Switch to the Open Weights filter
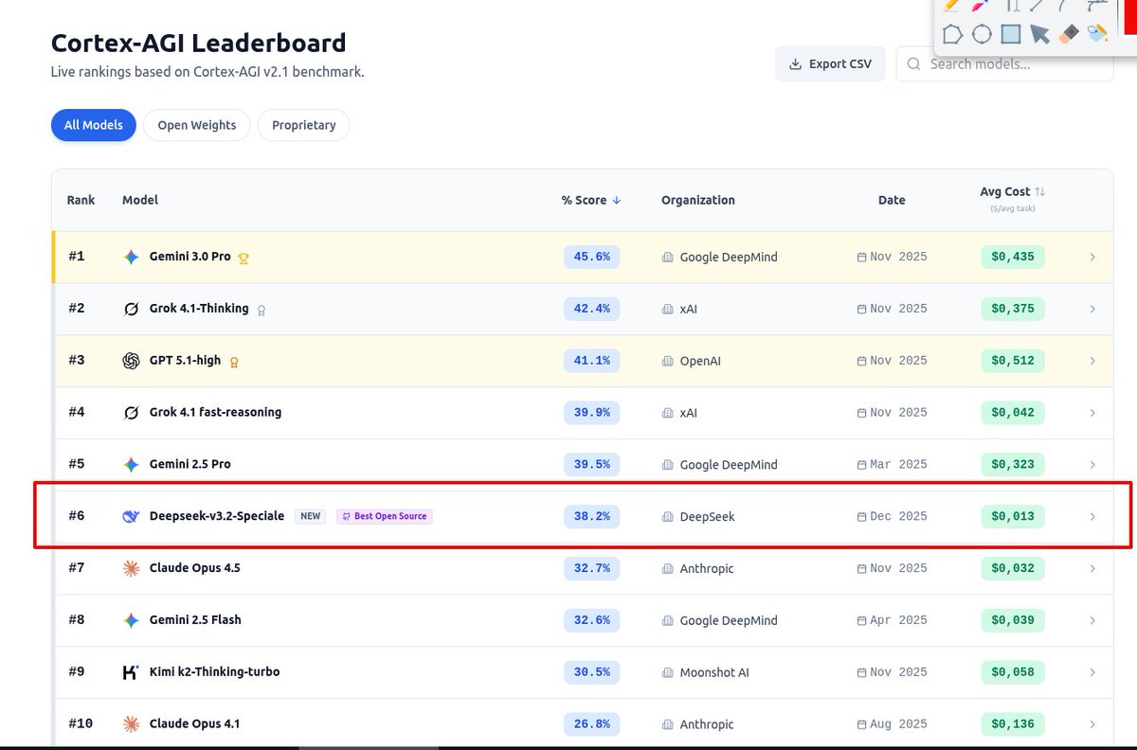The height and width of the screenshot is (750, 1137). coord(197,125)
